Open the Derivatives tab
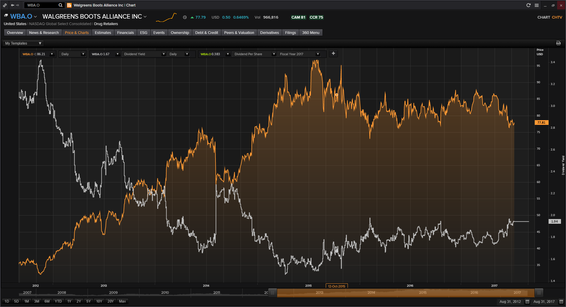566x307 pixels. click(269, 32)
